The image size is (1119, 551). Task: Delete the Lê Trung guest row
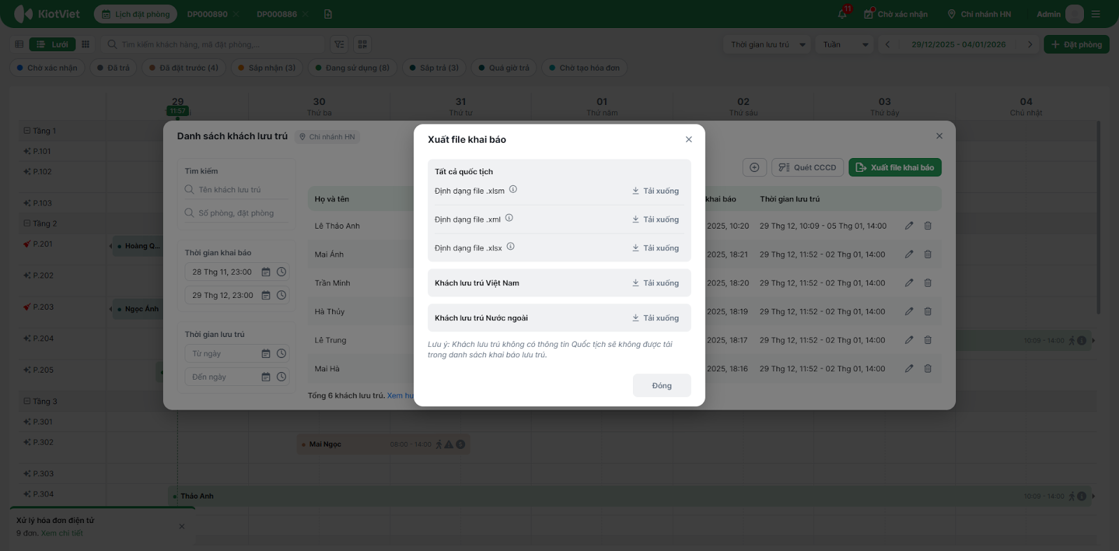(x=928, y=340)
